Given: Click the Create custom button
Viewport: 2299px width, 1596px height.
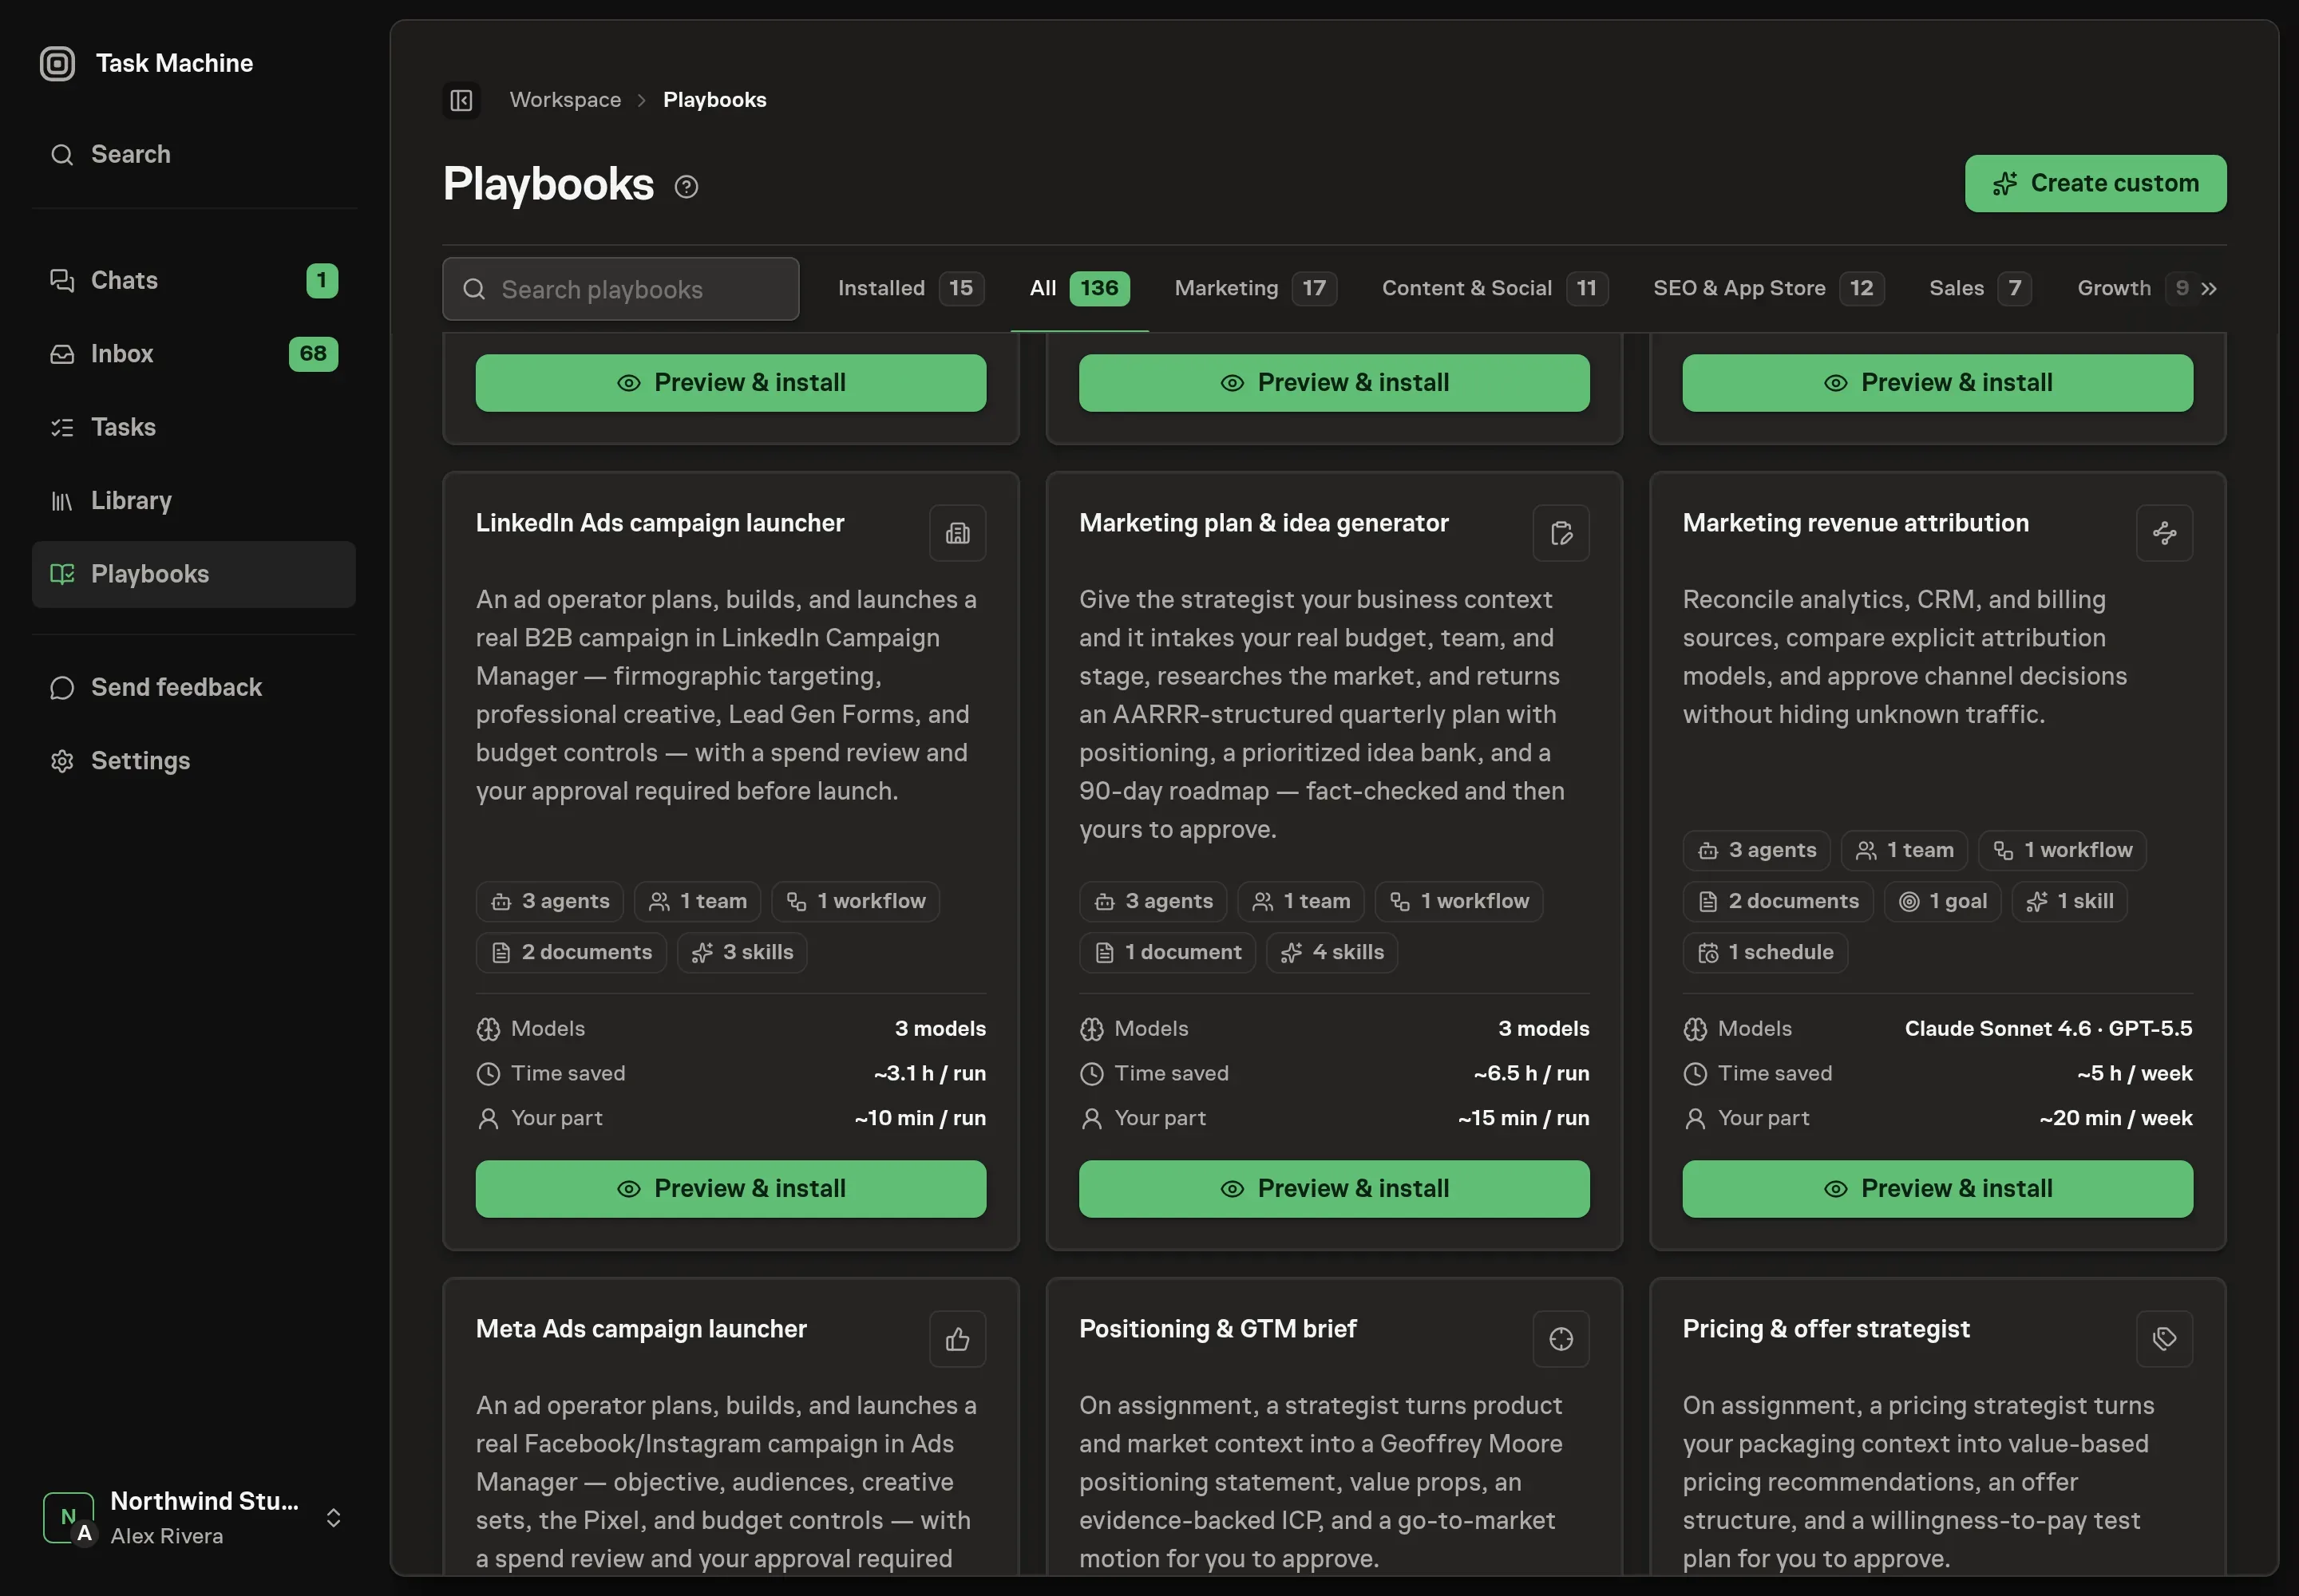Looking at the screenshot, I should pos(2095,184).
